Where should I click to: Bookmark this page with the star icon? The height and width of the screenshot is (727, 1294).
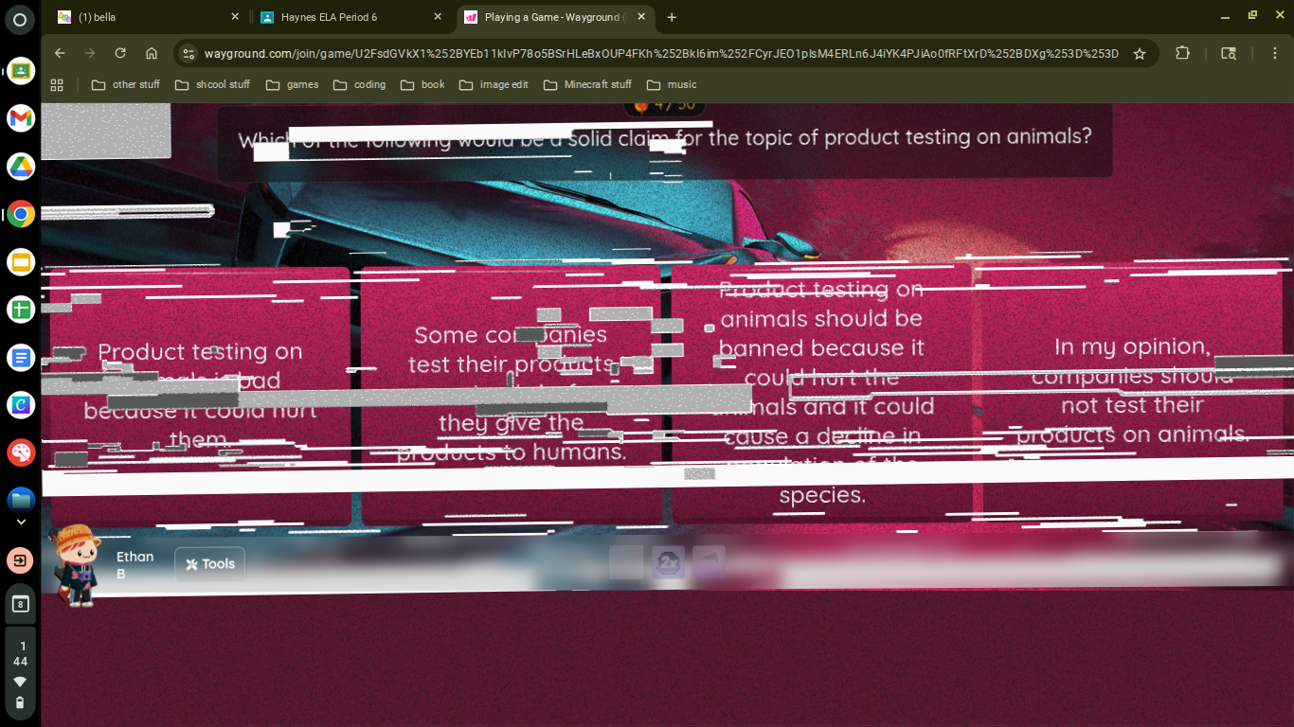[x=1140, y=54]
